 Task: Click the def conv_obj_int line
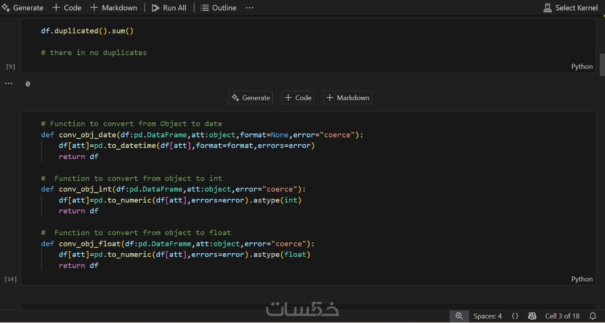[173, 189]
